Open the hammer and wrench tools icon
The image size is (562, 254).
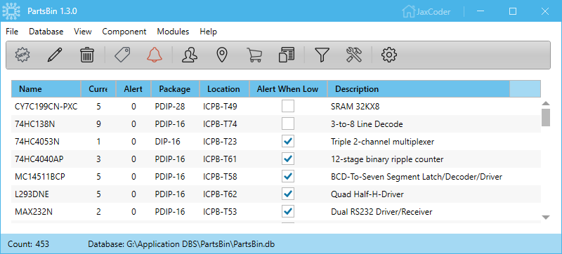point(354,55)
